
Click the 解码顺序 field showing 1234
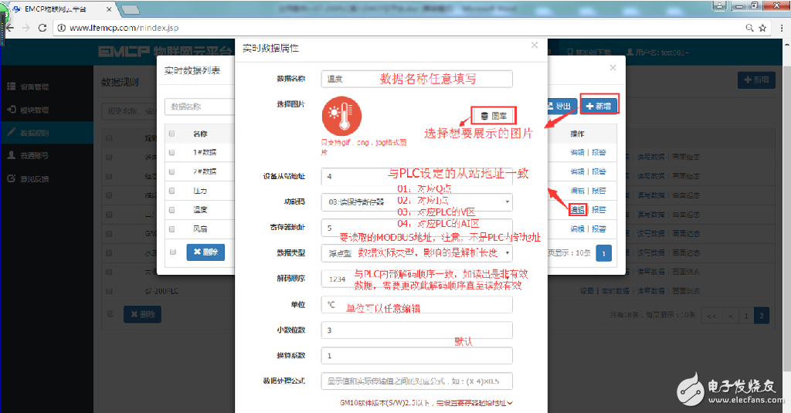[416, 279]
